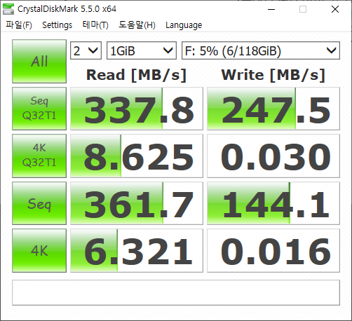
Task: Open the 테마(T) theme menu
Action: tap(95, 25)
